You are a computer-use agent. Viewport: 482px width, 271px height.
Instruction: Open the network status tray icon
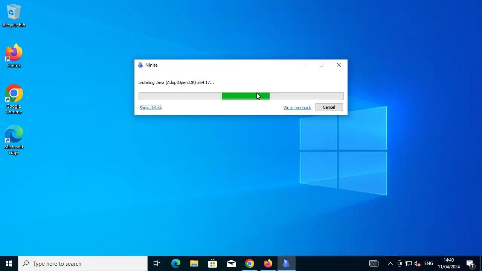pos(409,263)
